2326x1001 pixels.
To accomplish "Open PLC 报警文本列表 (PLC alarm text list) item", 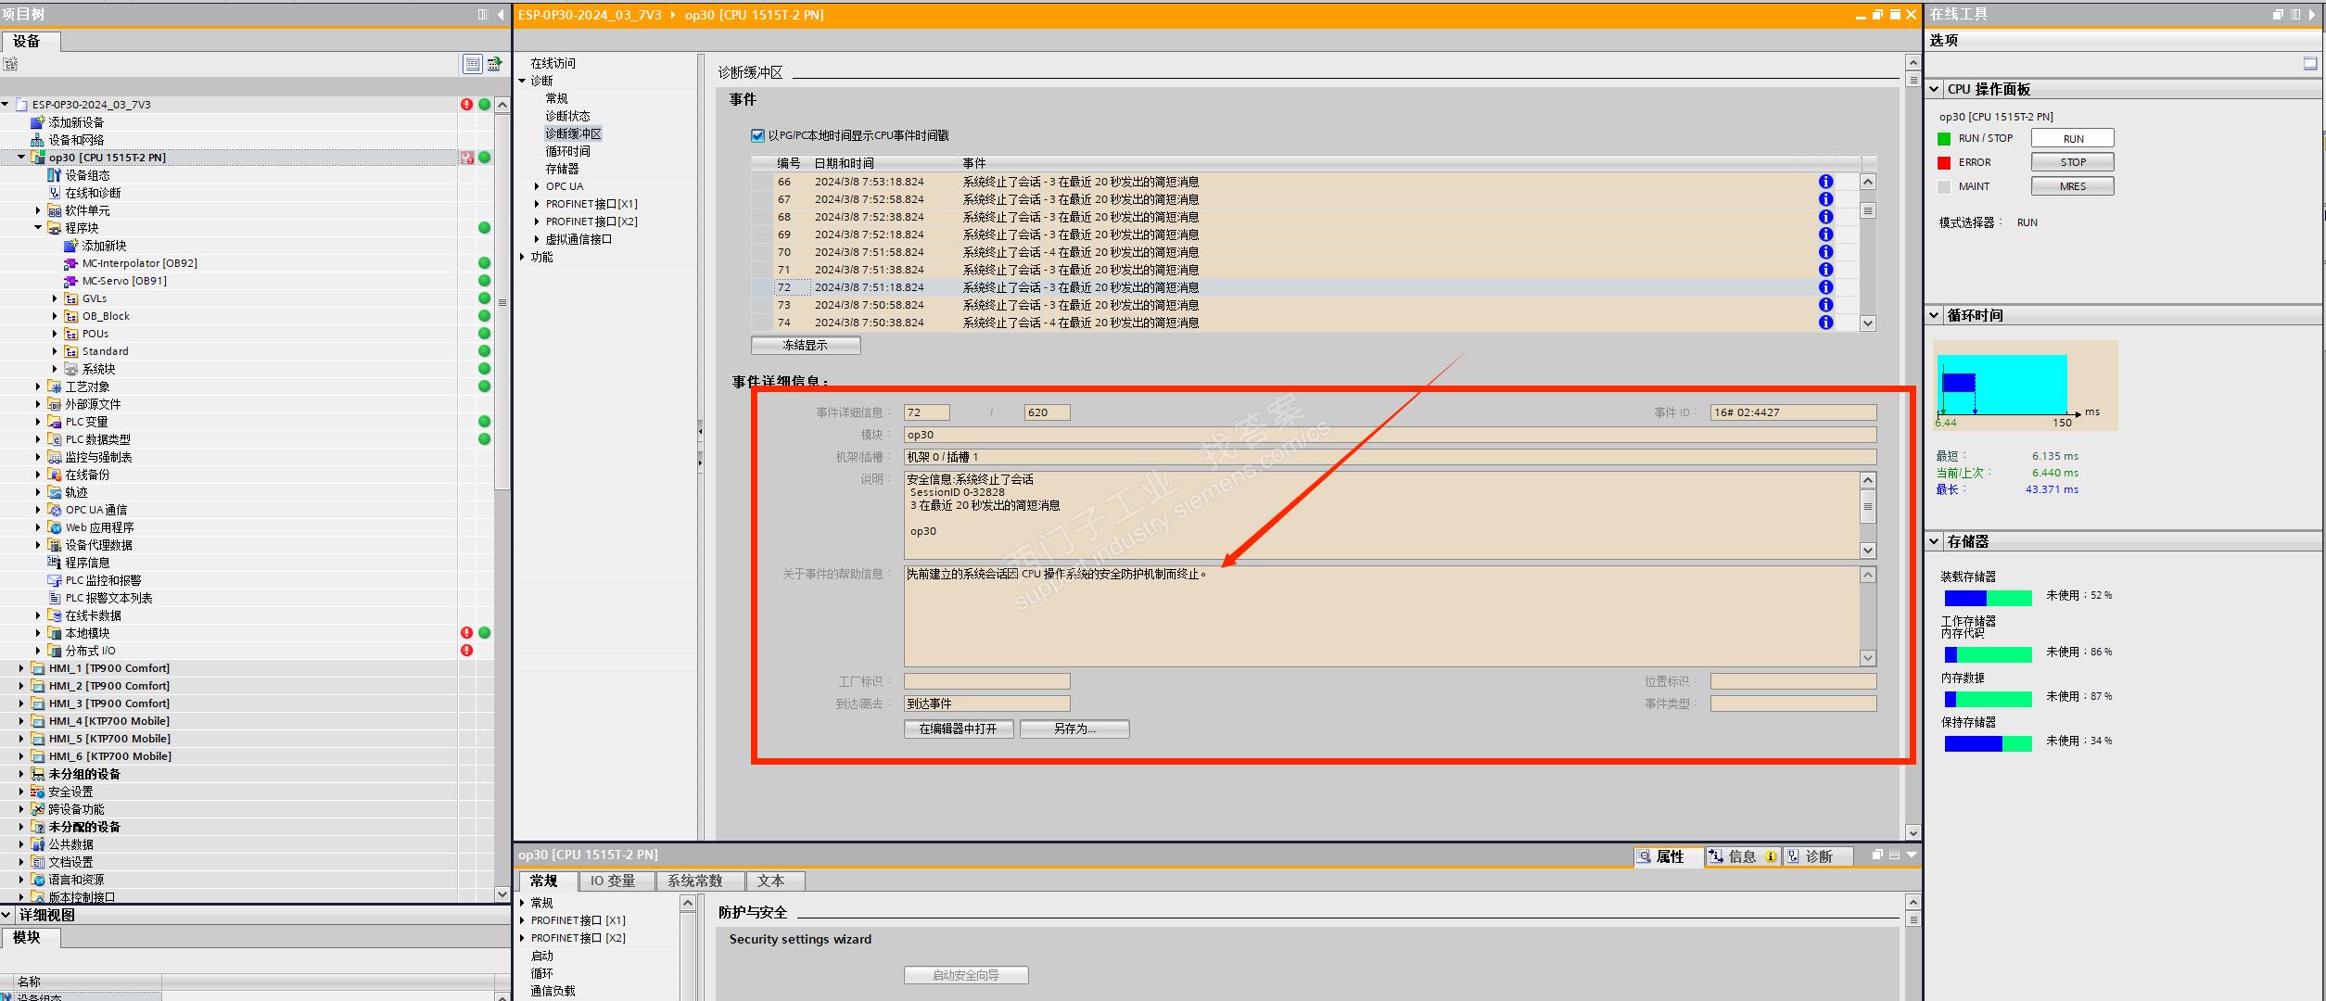I will coord(108,598).
